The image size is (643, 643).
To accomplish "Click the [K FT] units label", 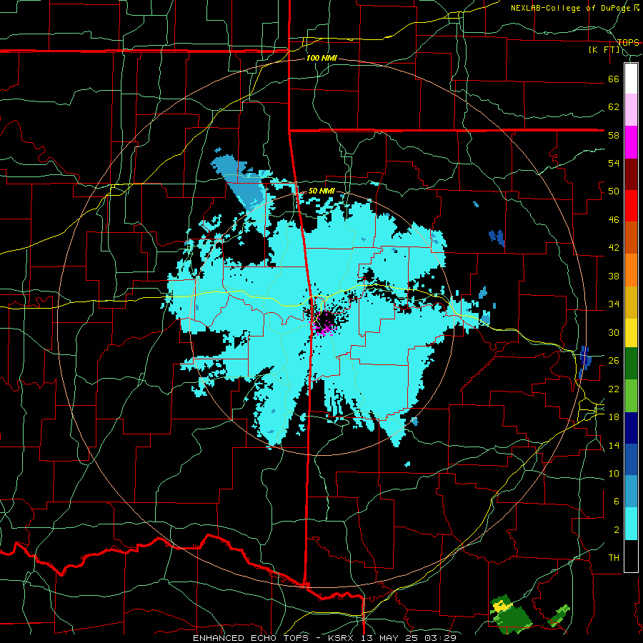I will point(604,49).
